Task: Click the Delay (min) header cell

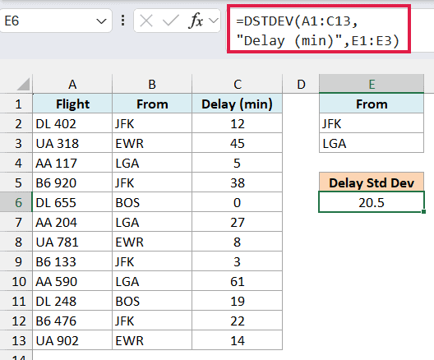Action: [238, 104]
